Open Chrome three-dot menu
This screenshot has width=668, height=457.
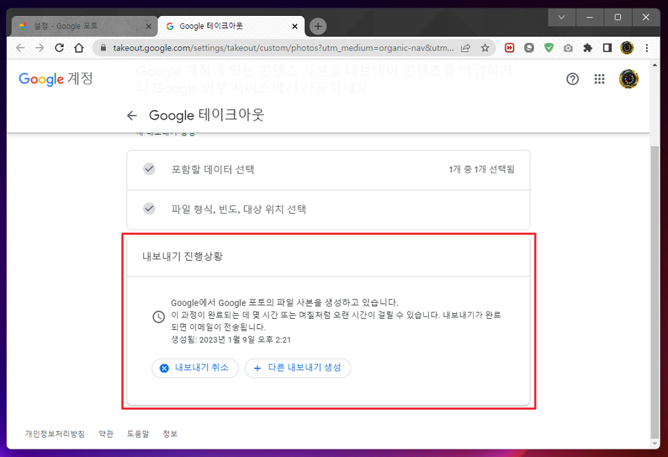pos(647,48)
